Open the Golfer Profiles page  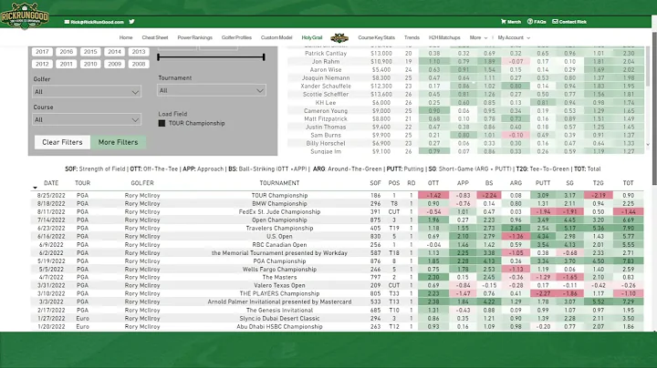coord(236,37)
